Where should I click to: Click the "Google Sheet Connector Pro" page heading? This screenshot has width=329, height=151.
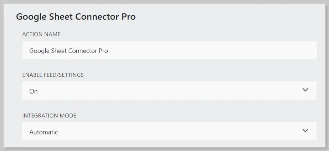pos(76,17)
